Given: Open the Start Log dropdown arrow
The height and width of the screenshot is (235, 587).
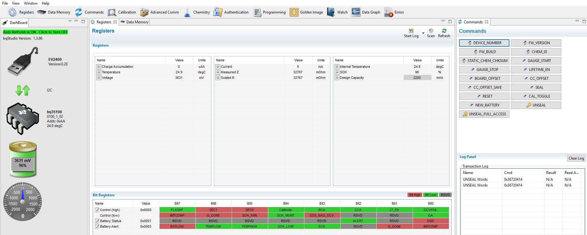Looking at the screenshot, I should point(423,33).
